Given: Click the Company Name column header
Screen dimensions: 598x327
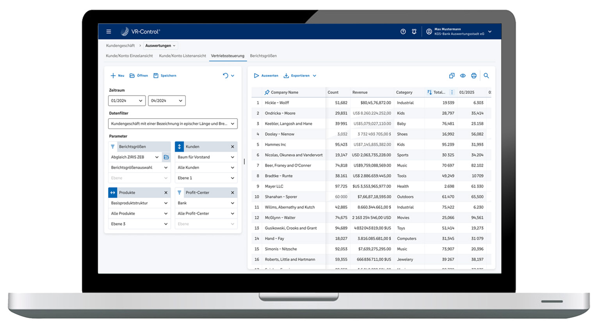Looking at the screenshot, I should pos(284,92).
